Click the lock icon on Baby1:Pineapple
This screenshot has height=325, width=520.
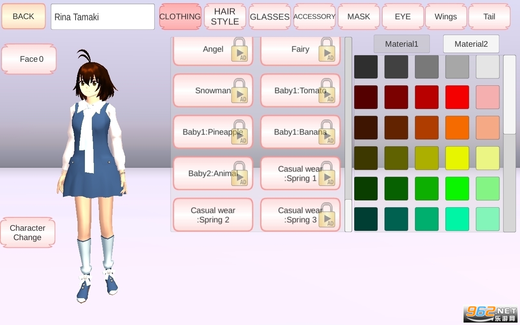point(240,132)
